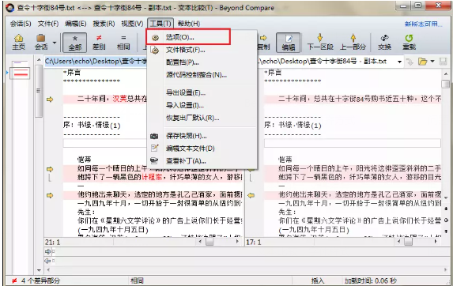The image size is (453, 286).
Task: Open the 视图(V) menu
Action: [132, 24]
